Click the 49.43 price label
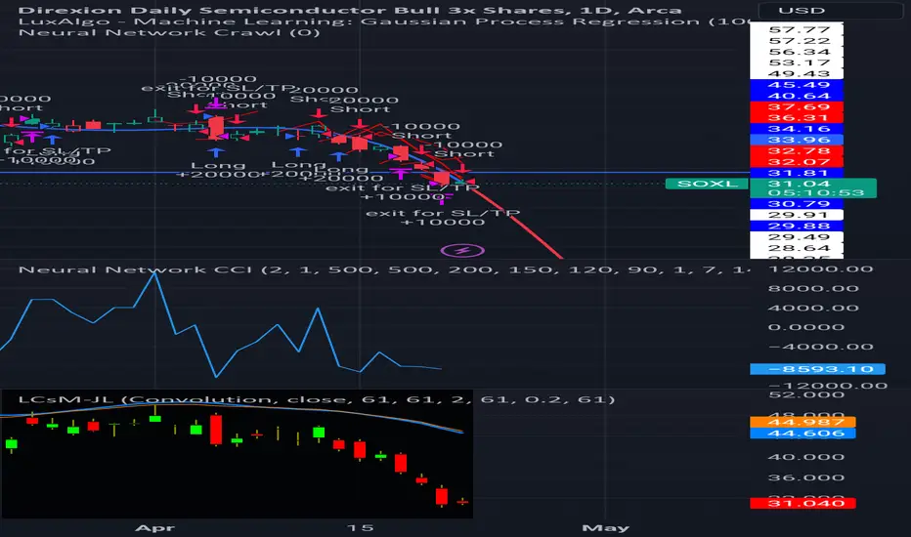 [799, 74]
